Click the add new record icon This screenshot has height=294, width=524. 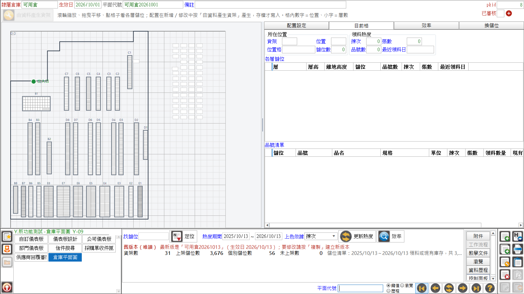(505, 236)
